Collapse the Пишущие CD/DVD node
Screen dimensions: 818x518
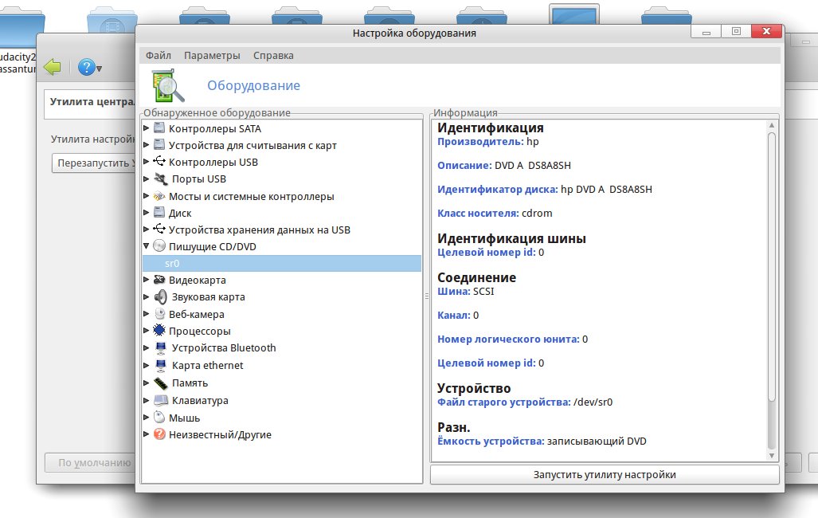click(146, 245)
